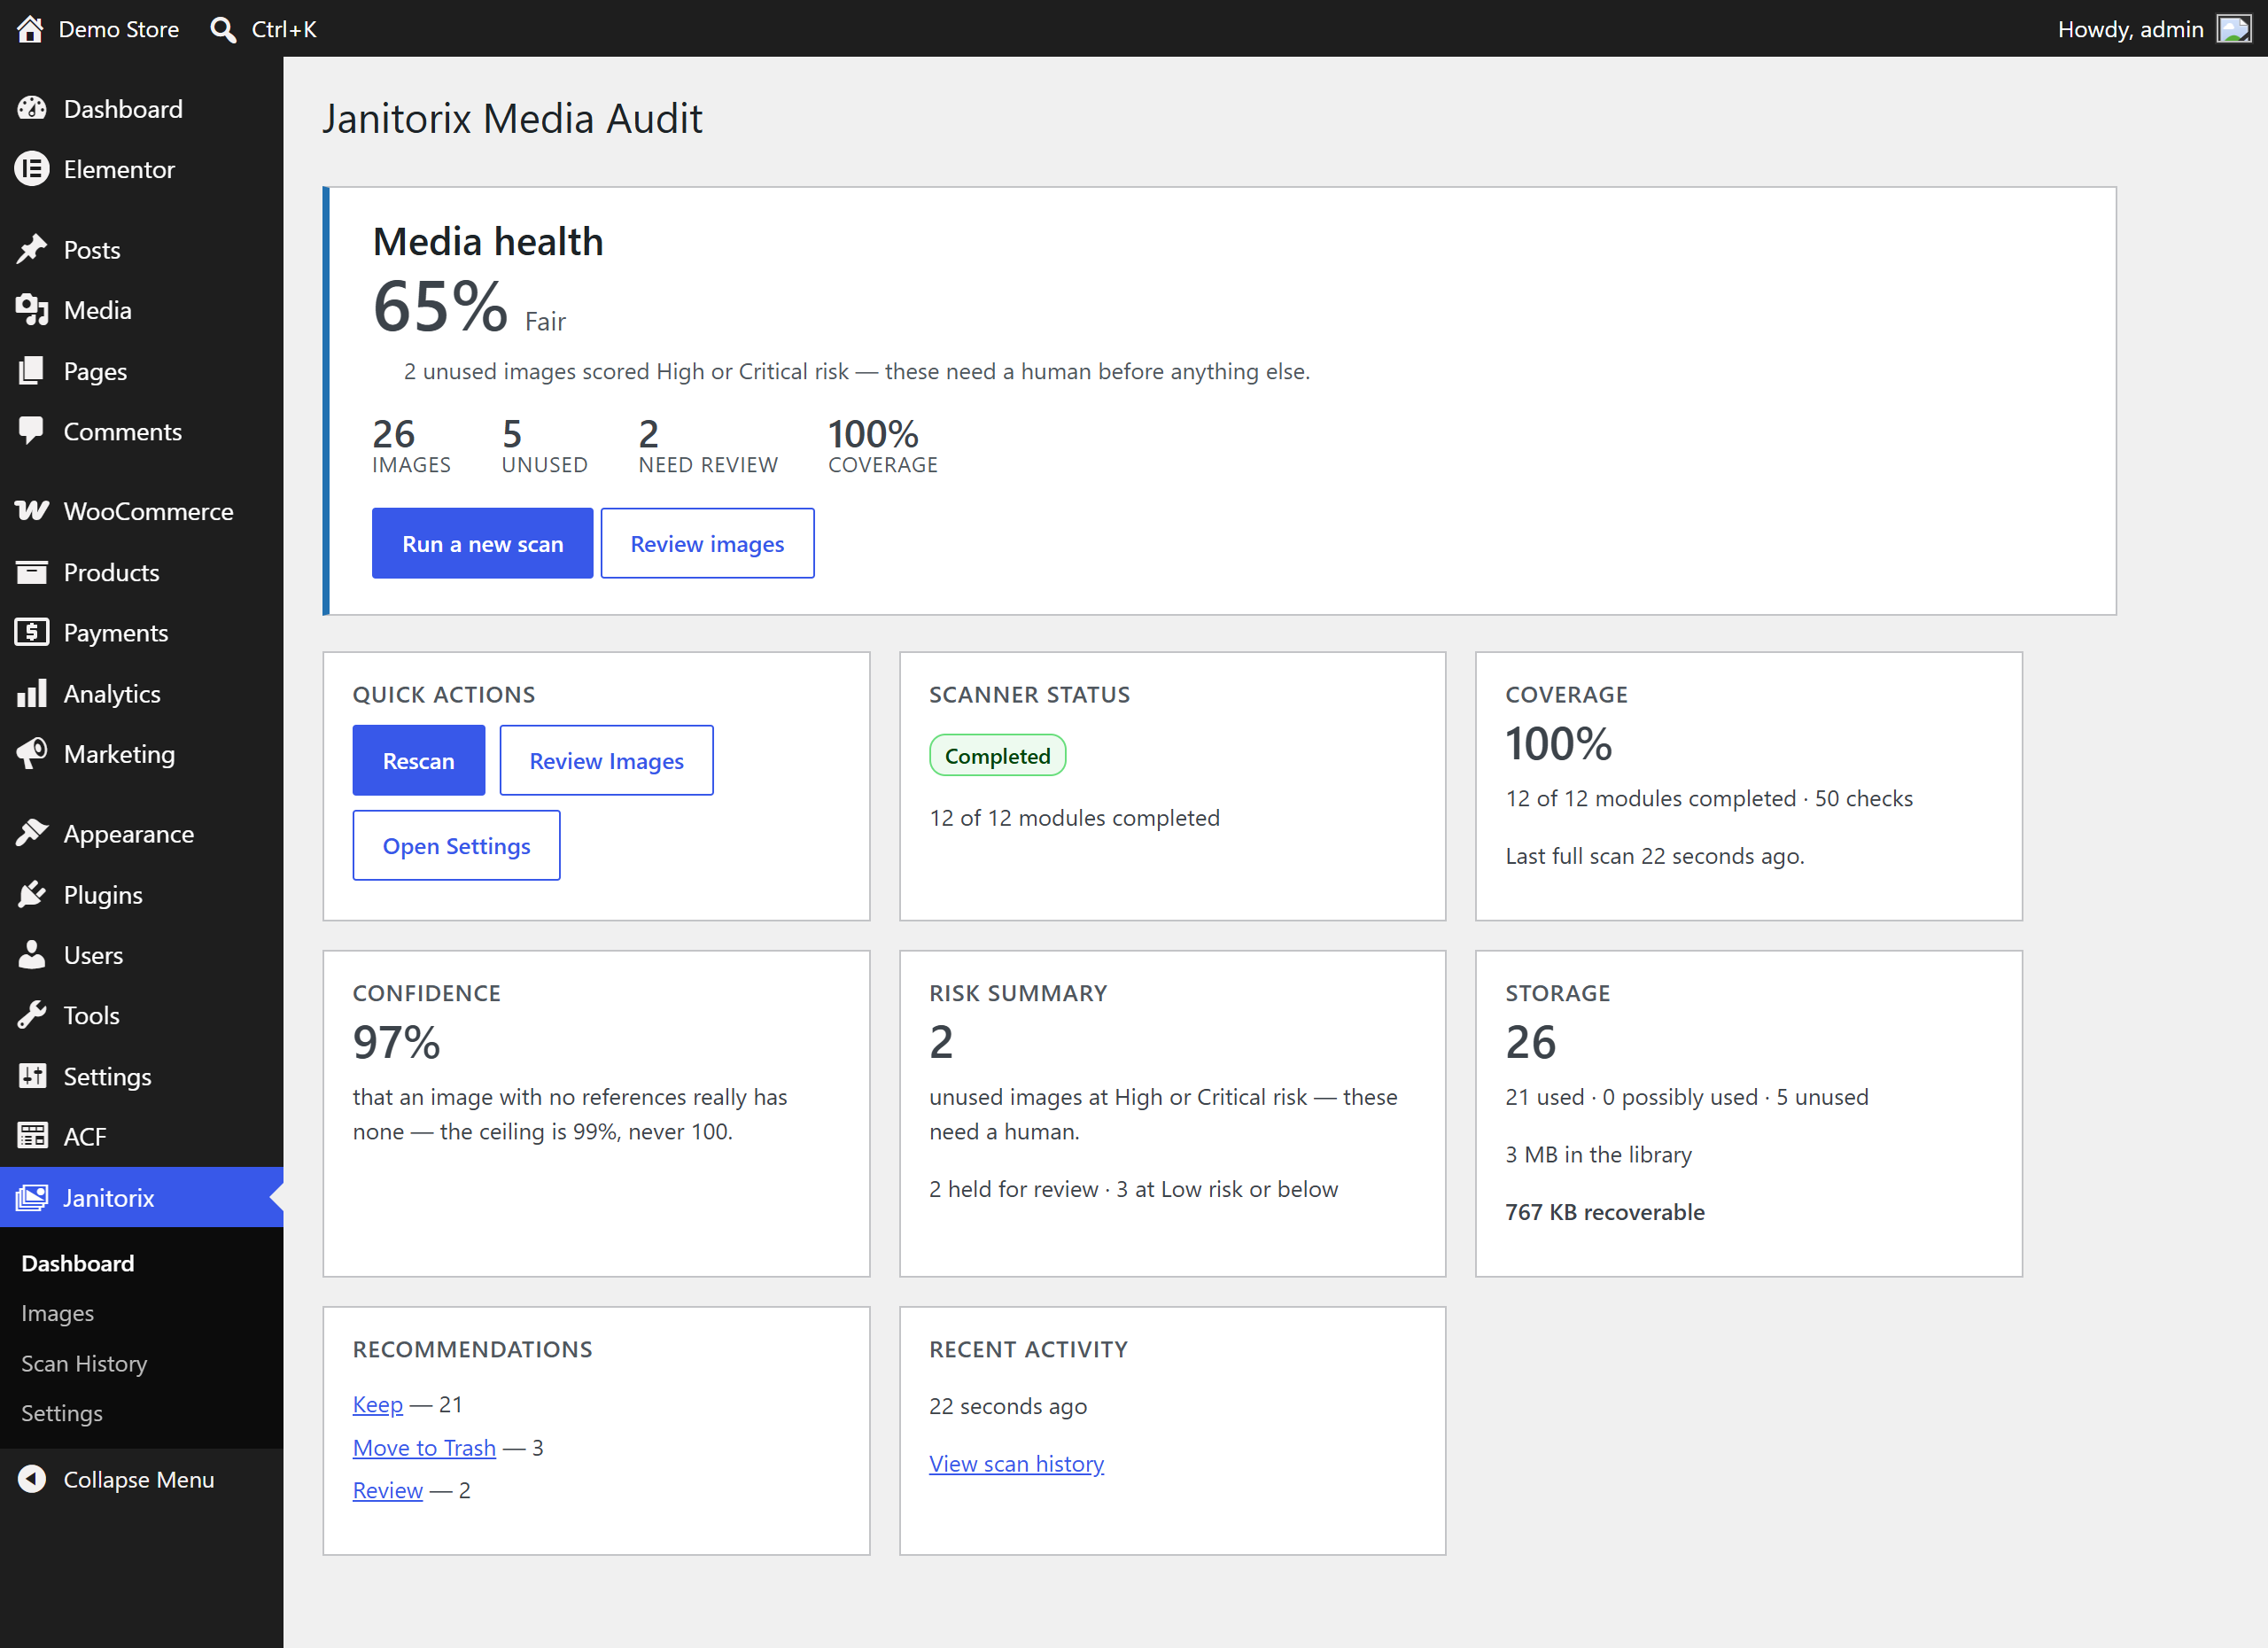The height and width of the screenshot is (1648, 2268).
Task: Open the Keep recommendation link
Action: tap(378, 1404)
